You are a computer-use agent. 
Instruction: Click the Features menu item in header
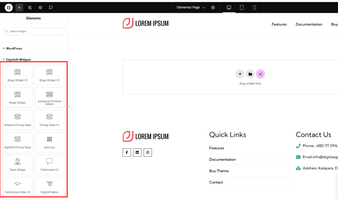click(279, 24)
